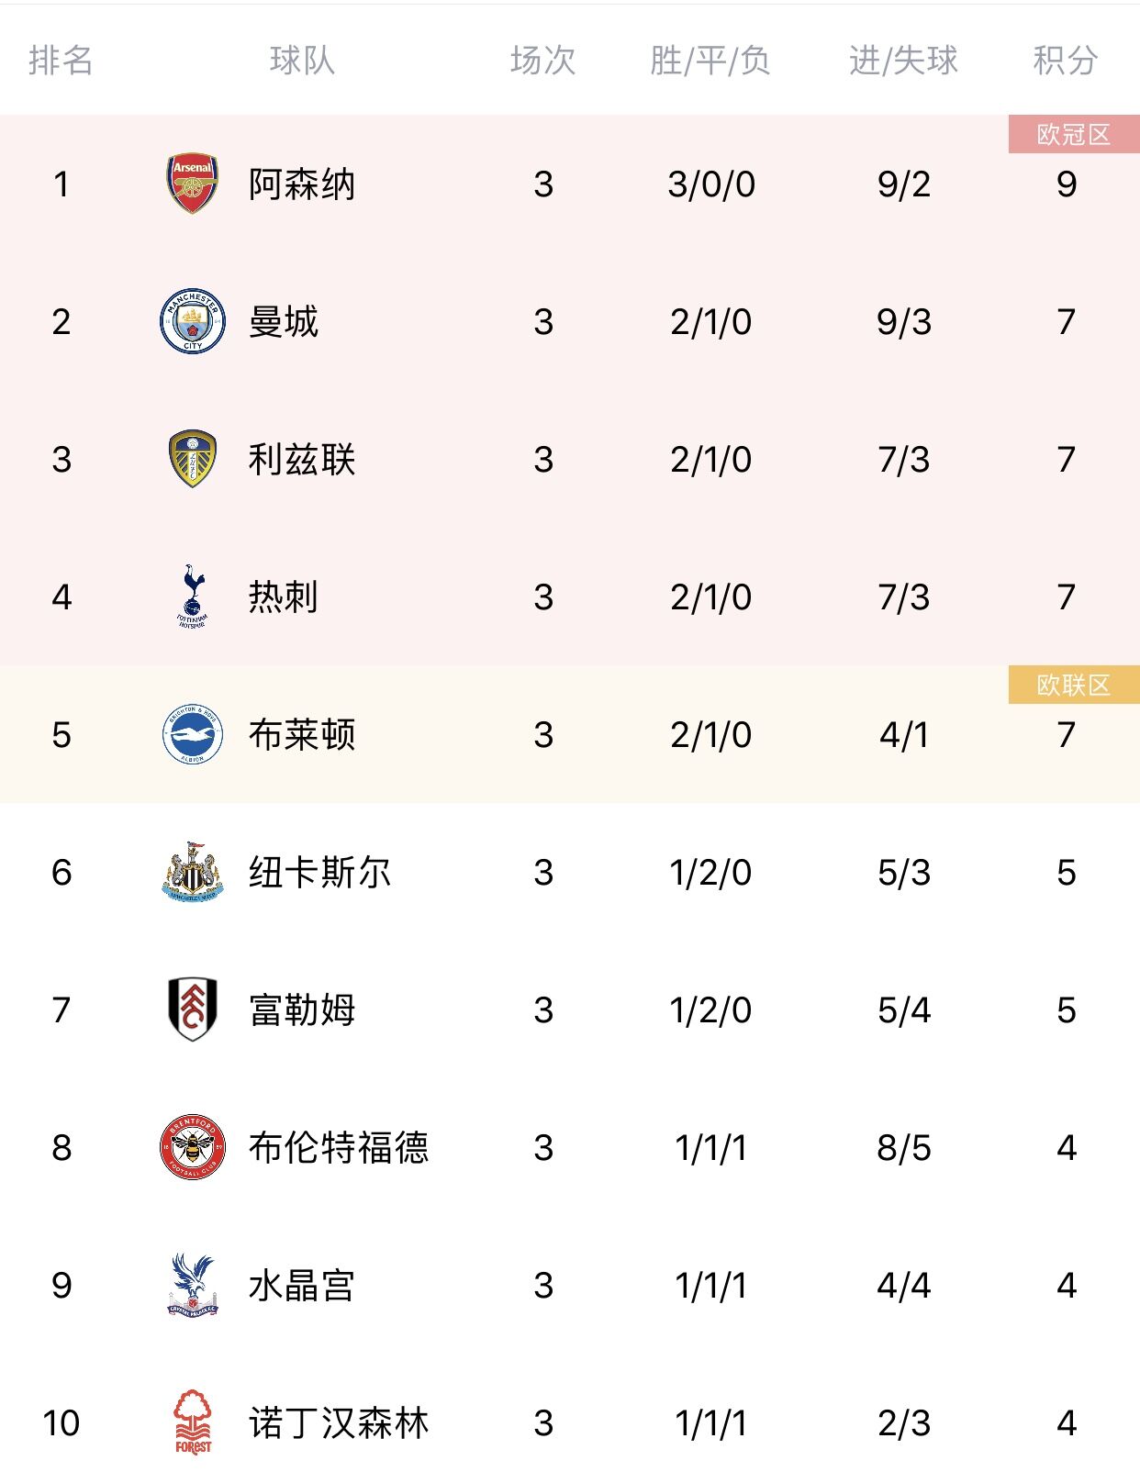Click the 水晶宫 team name
This screenshot has height=1483, width=1140.
(302, 1285)
